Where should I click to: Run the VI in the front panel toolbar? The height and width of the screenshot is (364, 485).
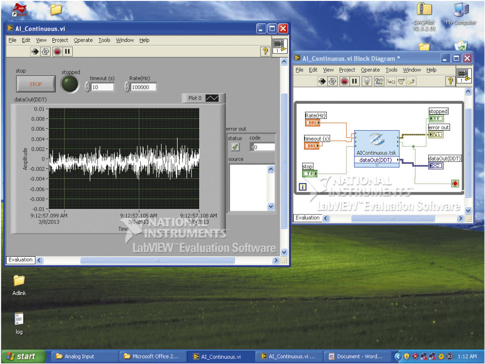(x=35, y=52)
